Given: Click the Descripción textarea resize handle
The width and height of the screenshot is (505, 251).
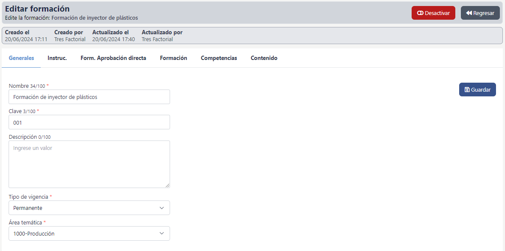Looking at the screenshot, I should 167,185.
